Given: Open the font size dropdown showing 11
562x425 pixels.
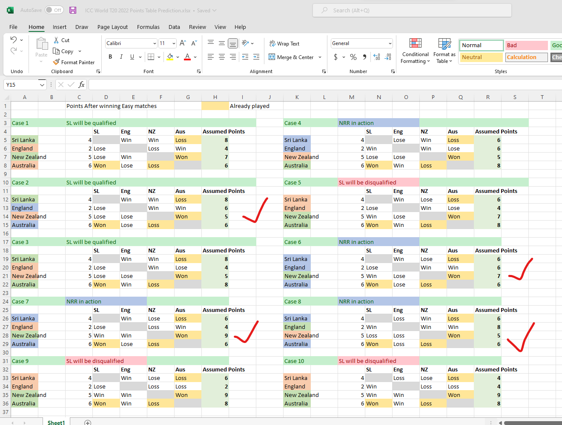Looking at the screenshot, I should coord(174,43).
